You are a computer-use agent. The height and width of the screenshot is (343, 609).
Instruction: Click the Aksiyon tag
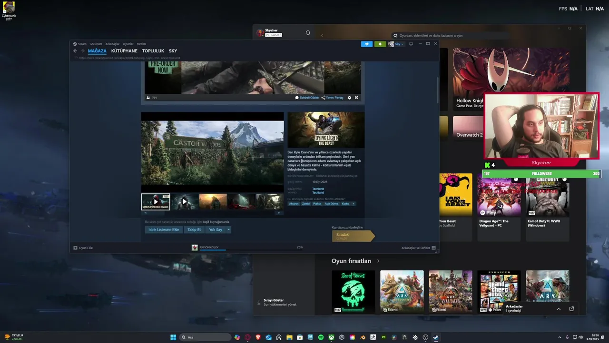[294, 203]
